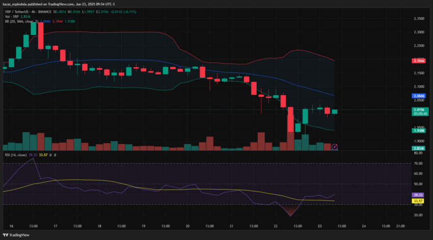This screenshot has height=240, width=433.
Task: Click the TradingView logo at bottom left
Action: [16, 235]
